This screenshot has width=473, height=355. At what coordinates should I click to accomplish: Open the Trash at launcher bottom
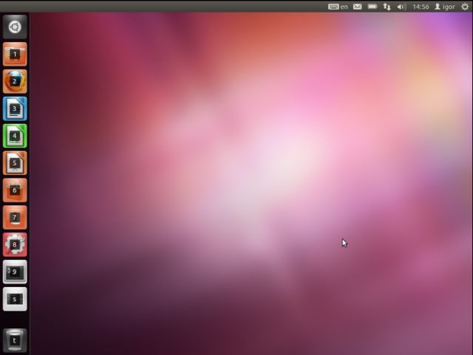pos(15,341)
